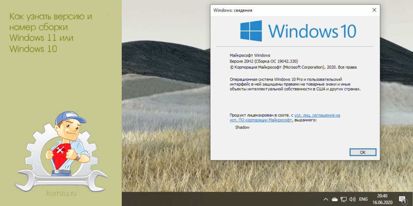413x206 pixels.
Task: Open the network tray icon
Action: 343,199
